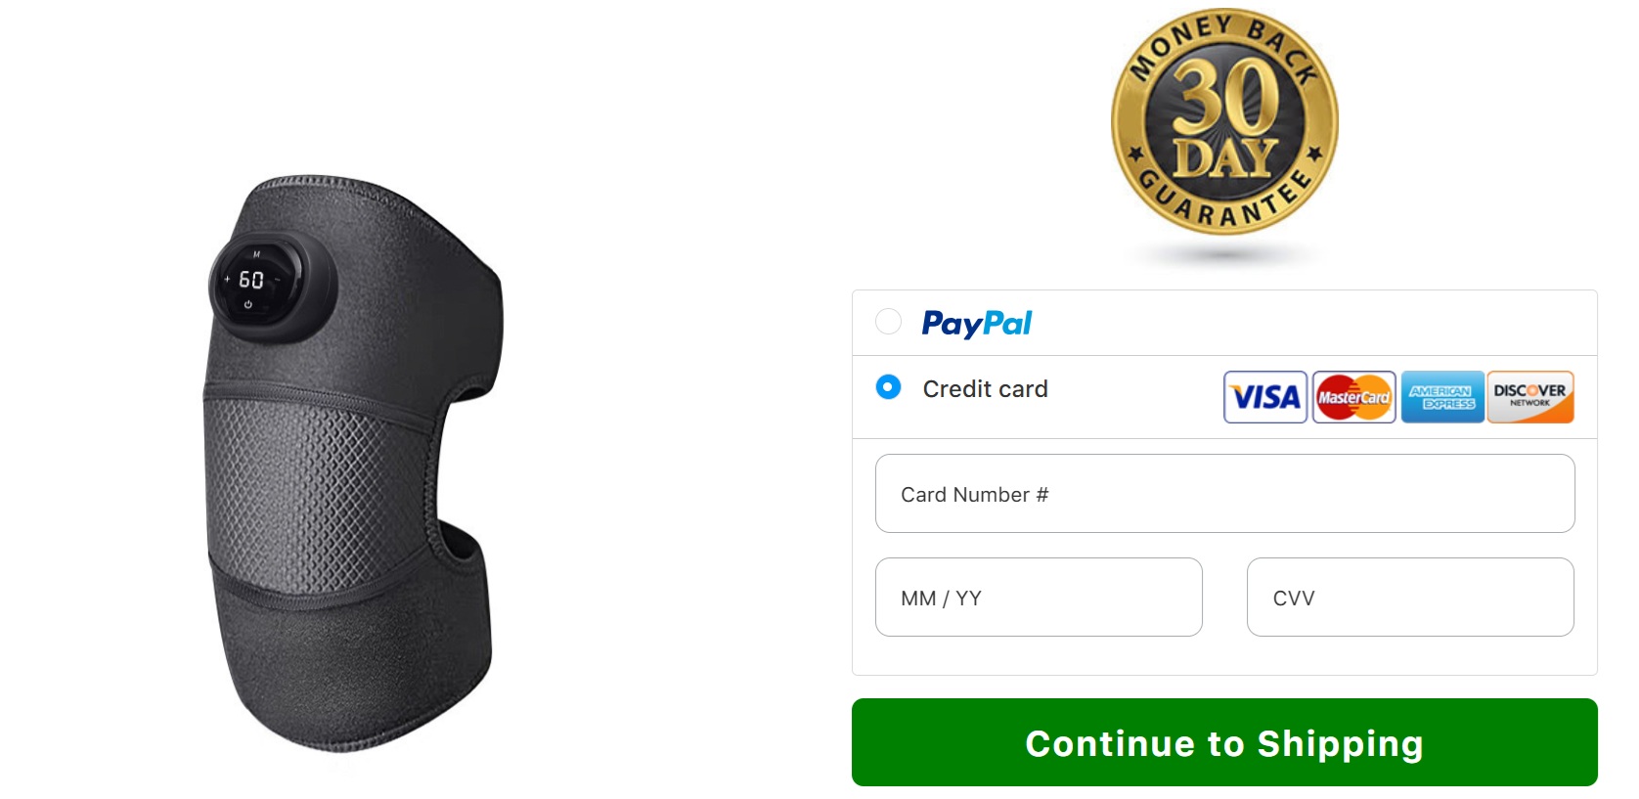Click Continue to Shipping button
Image resolution: width=1639 pixels, height=799 pixels.
1224,743
